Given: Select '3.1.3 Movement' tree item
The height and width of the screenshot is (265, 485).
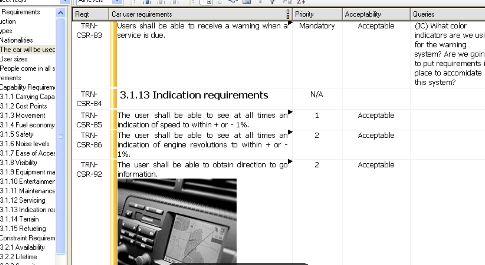Looking at the screenshot, I should (22, 115).
